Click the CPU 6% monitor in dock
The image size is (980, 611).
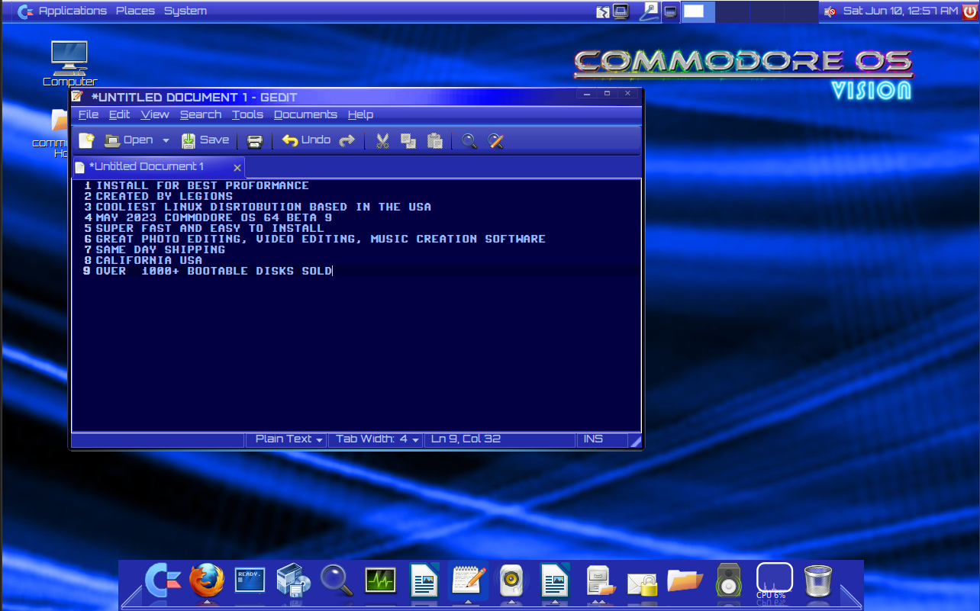click(774, 580)
